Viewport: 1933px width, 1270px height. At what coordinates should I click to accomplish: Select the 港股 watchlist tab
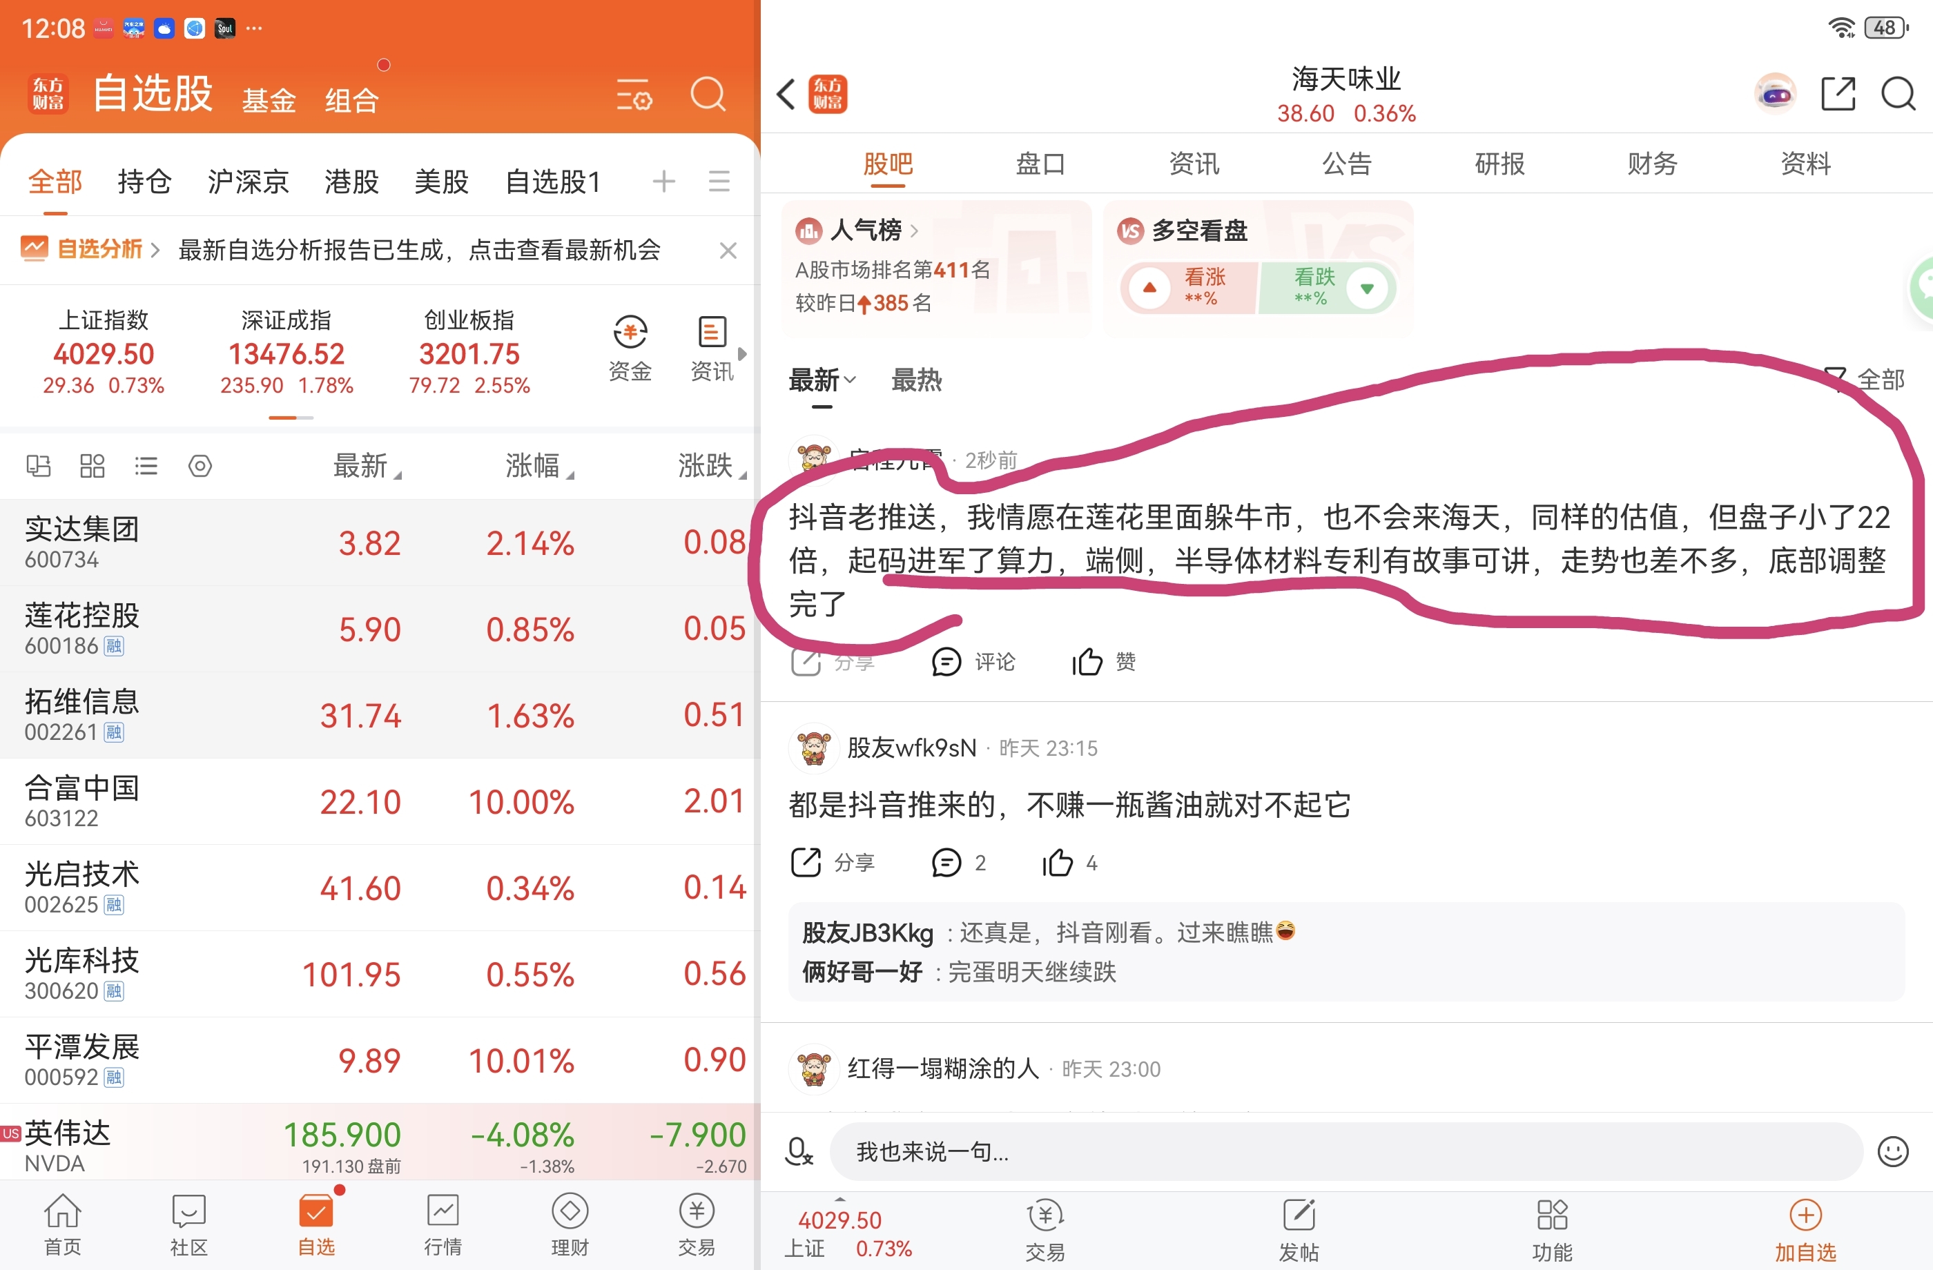(x=351, y=182)
